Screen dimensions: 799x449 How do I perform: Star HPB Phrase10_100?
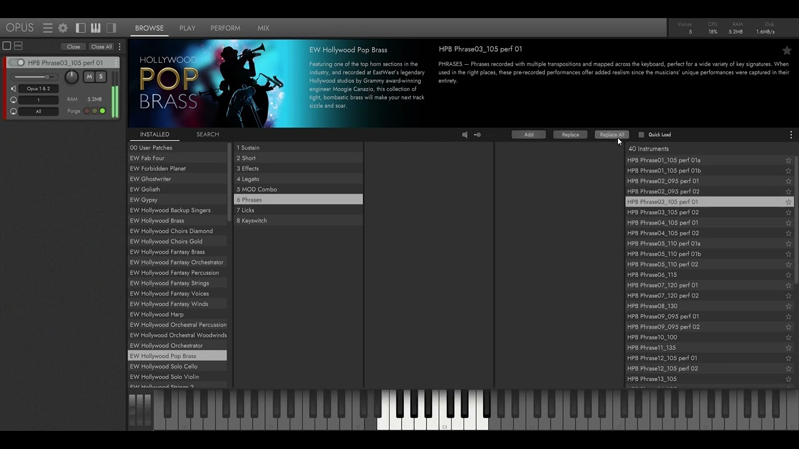tap(788, 337)
